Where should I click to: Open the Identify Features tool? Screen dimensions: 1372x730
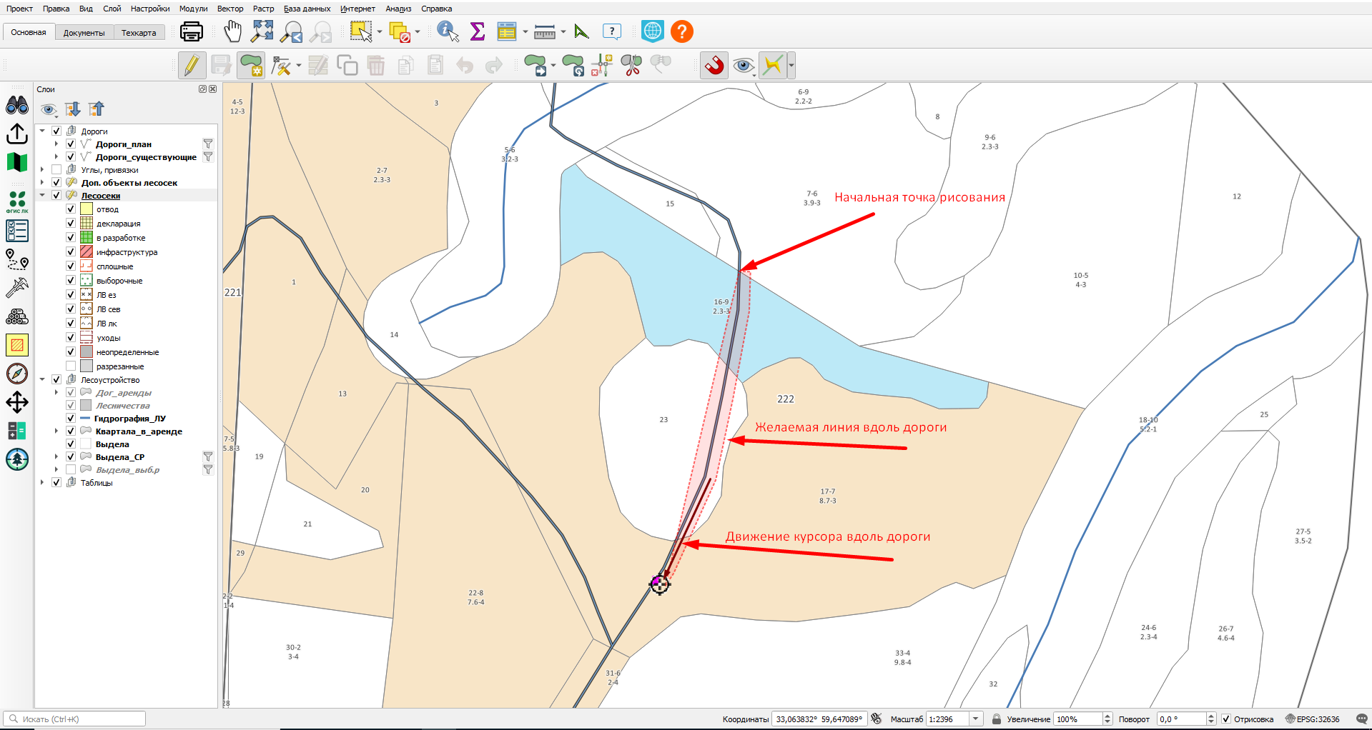pos(448,31)
